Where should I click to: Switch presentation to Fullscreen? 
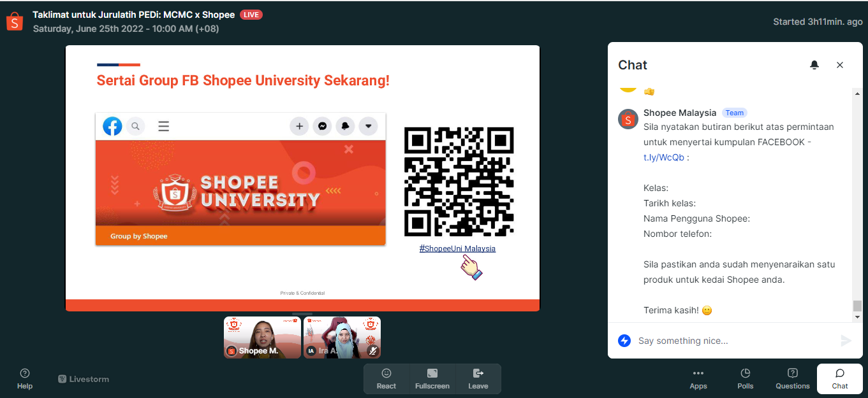click(x=432, y=379)
